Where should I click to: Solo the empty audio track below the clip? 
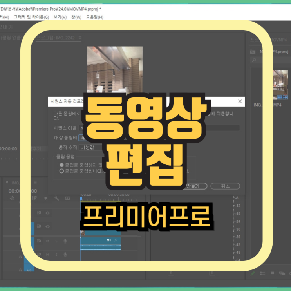pyautogui.click(x=56, y=255)
